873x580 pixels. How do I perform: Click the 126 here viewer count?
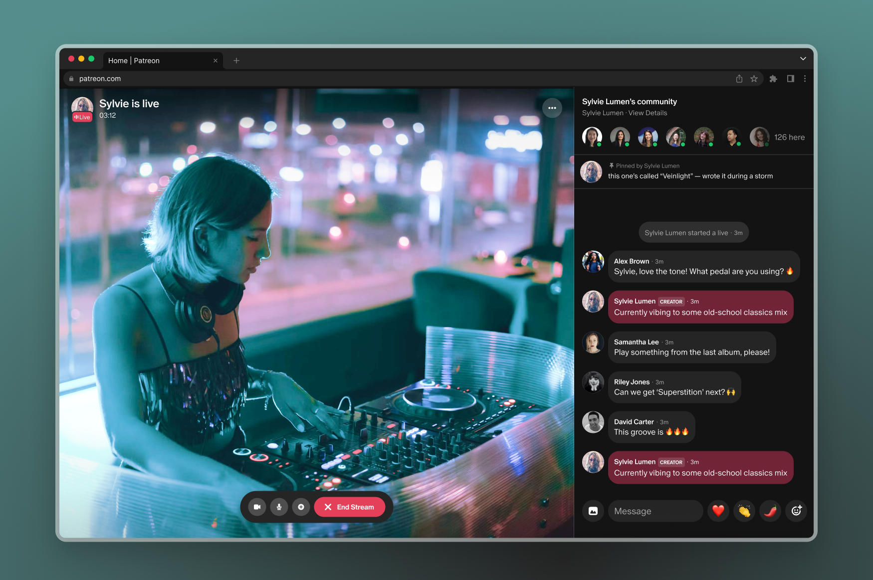tap(790, 137)
